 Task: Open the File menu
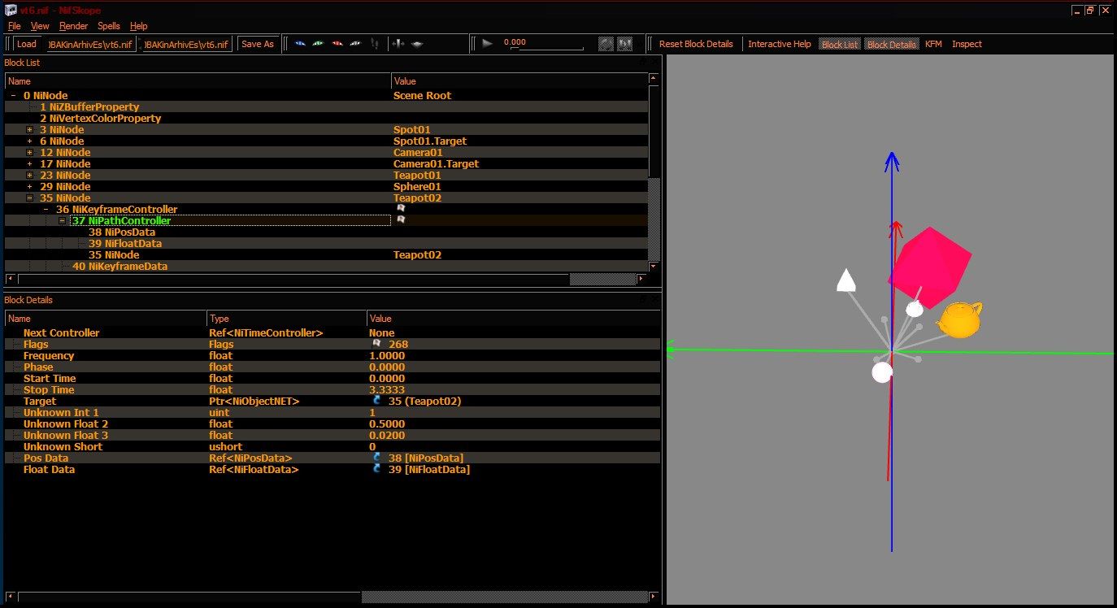(x=14, y=26)
